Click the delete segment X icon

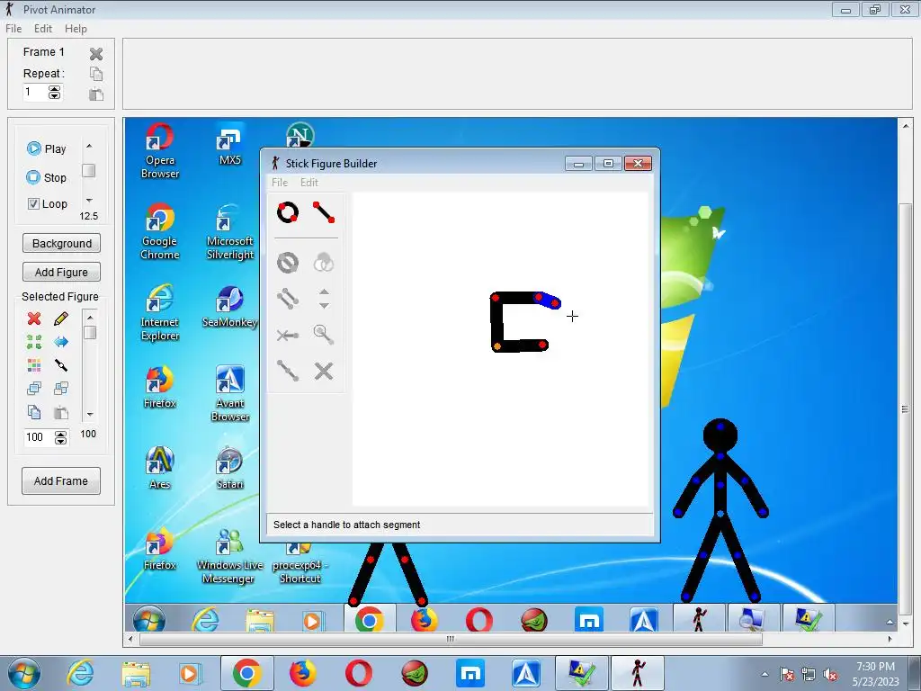(324, 371)
